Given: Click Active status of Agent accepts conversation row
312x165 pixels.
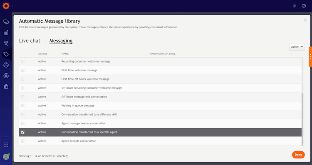Looking at the screenshot, I should tap(42, 141).
